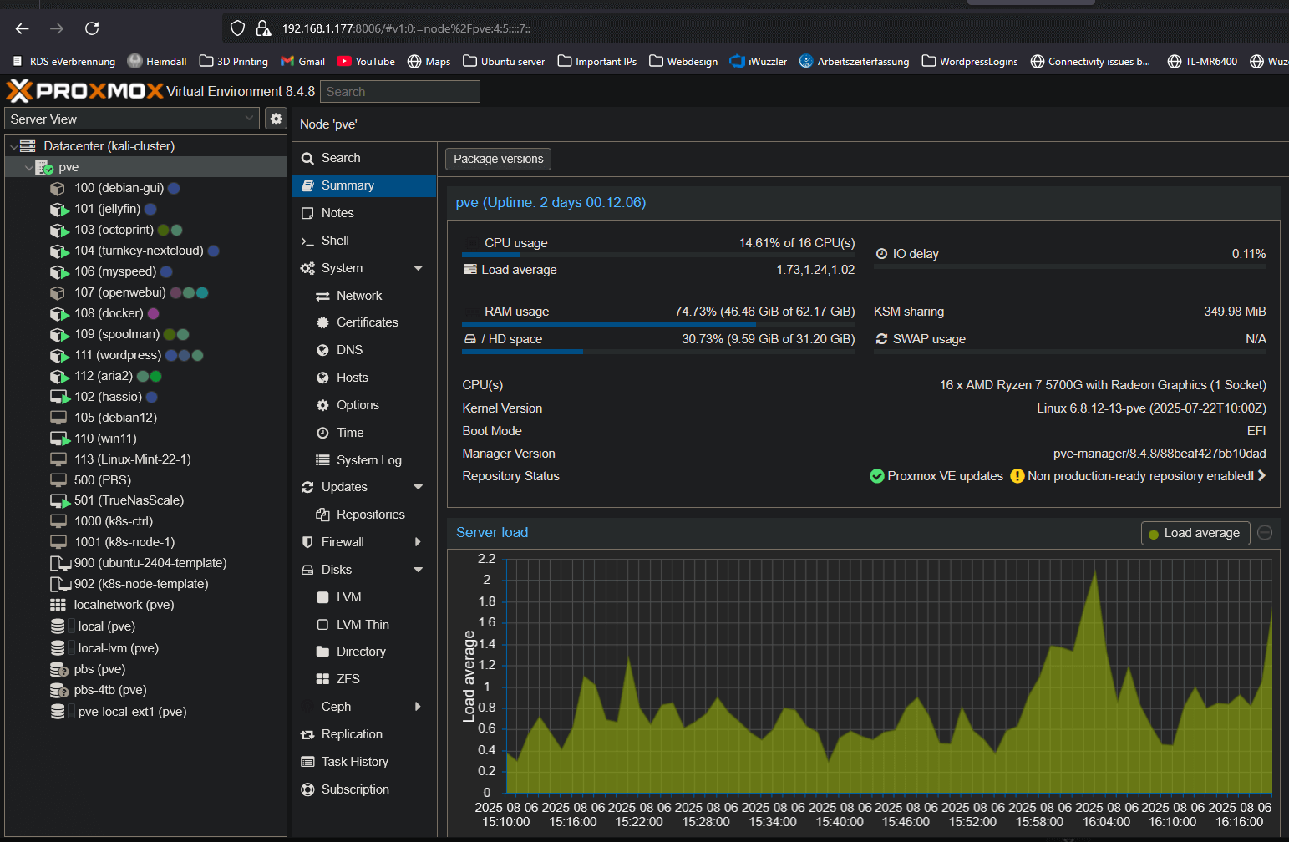
Task: Click the Shell terminal icon
Action: pyautogui.click(x=307, y=241)
